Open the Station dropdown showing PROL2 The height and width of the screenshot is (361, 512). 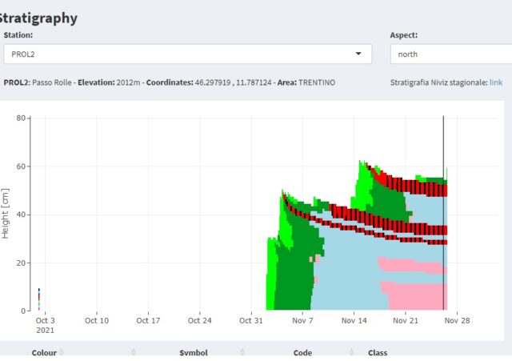188,54
